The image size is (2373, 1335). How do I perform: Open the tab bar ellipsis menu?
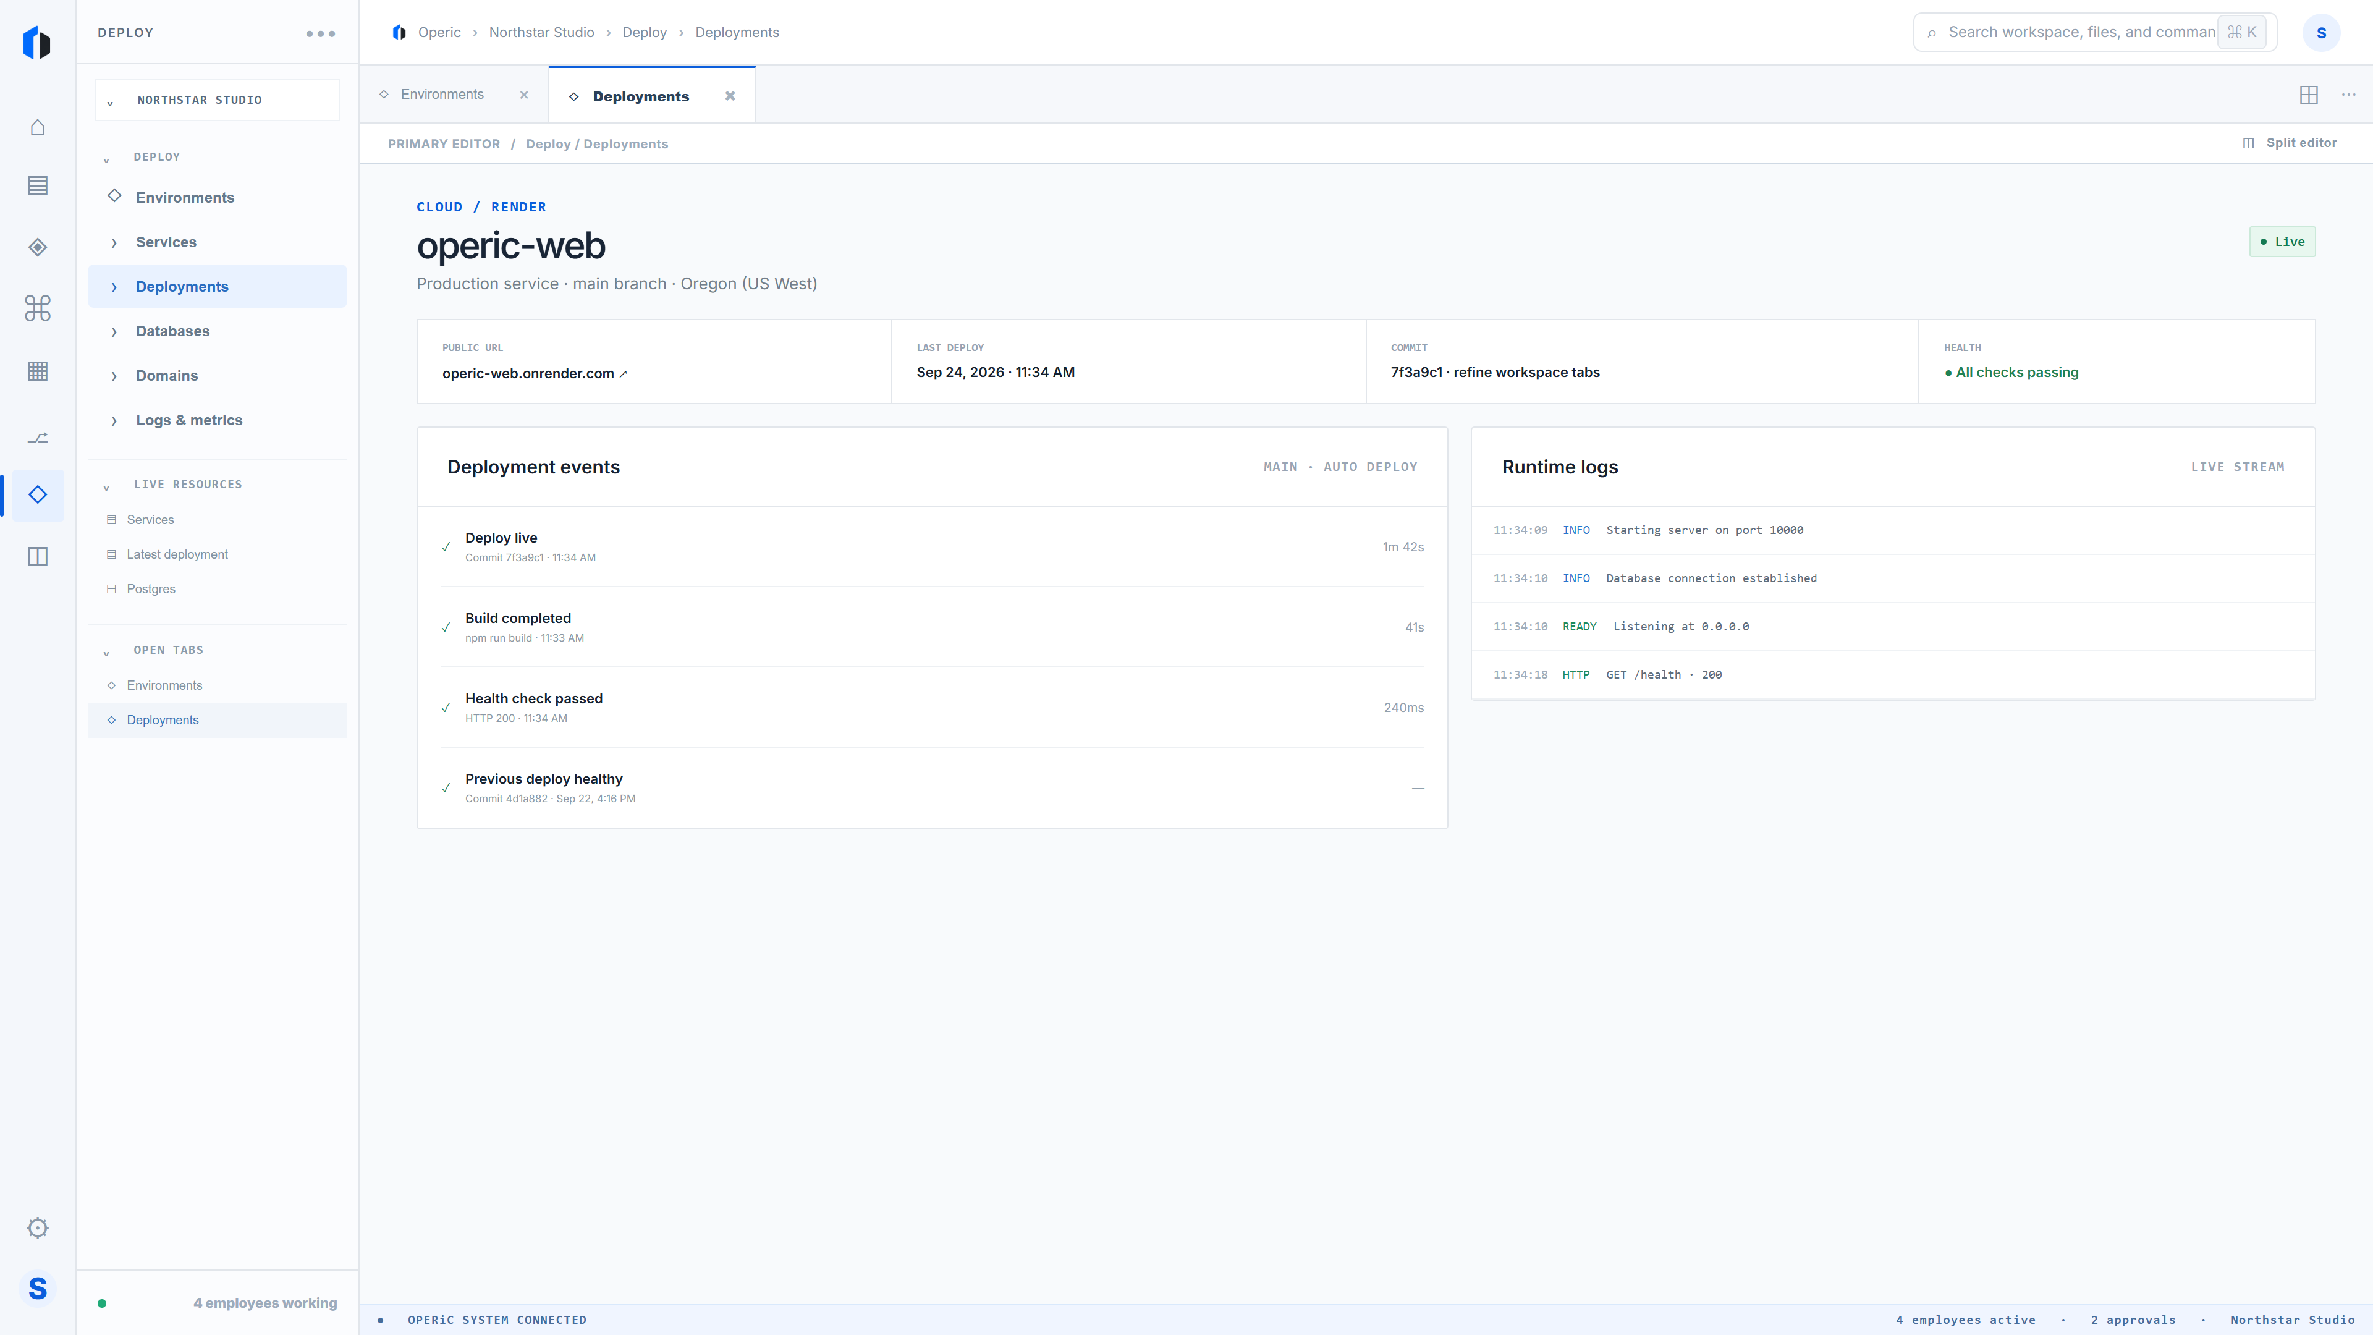point(2349,95)
